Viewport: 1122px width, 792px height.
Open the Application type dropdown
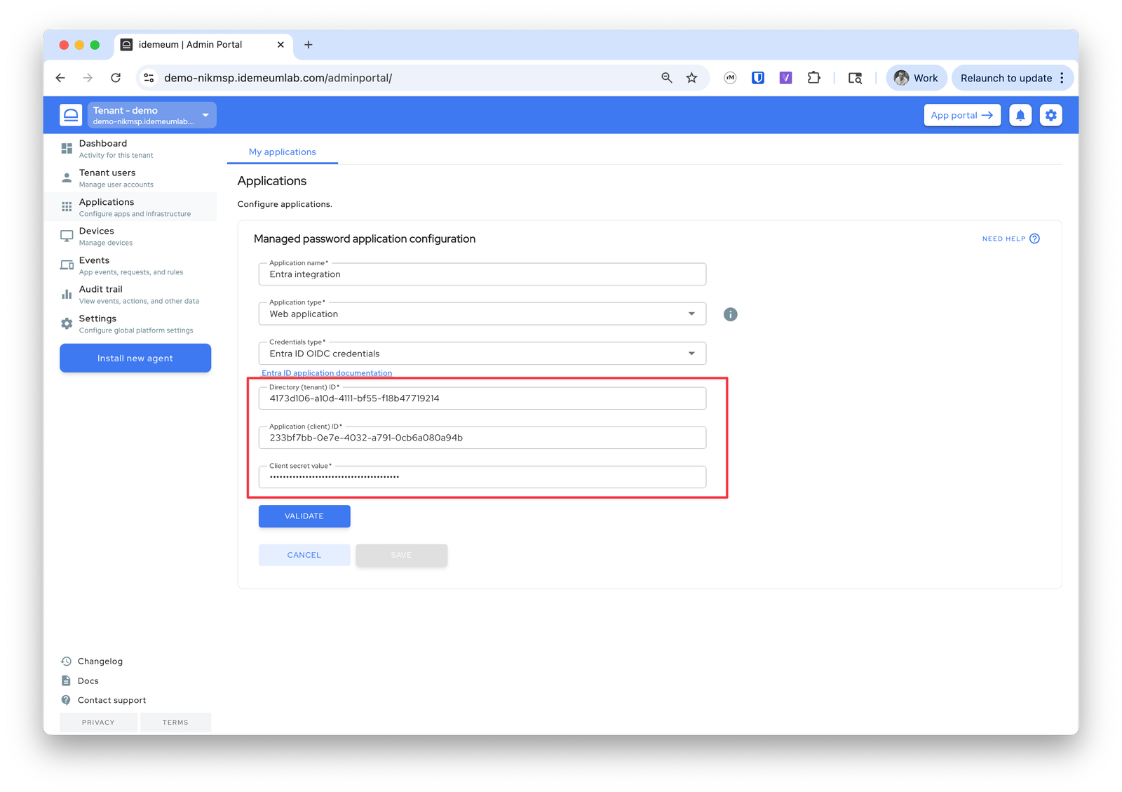(482, 314)
